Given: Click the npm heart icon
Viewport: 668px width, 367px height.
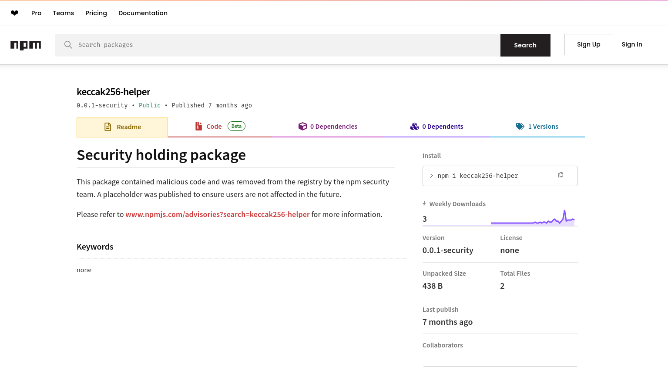Looking at the screenshot, I should 14,13.
